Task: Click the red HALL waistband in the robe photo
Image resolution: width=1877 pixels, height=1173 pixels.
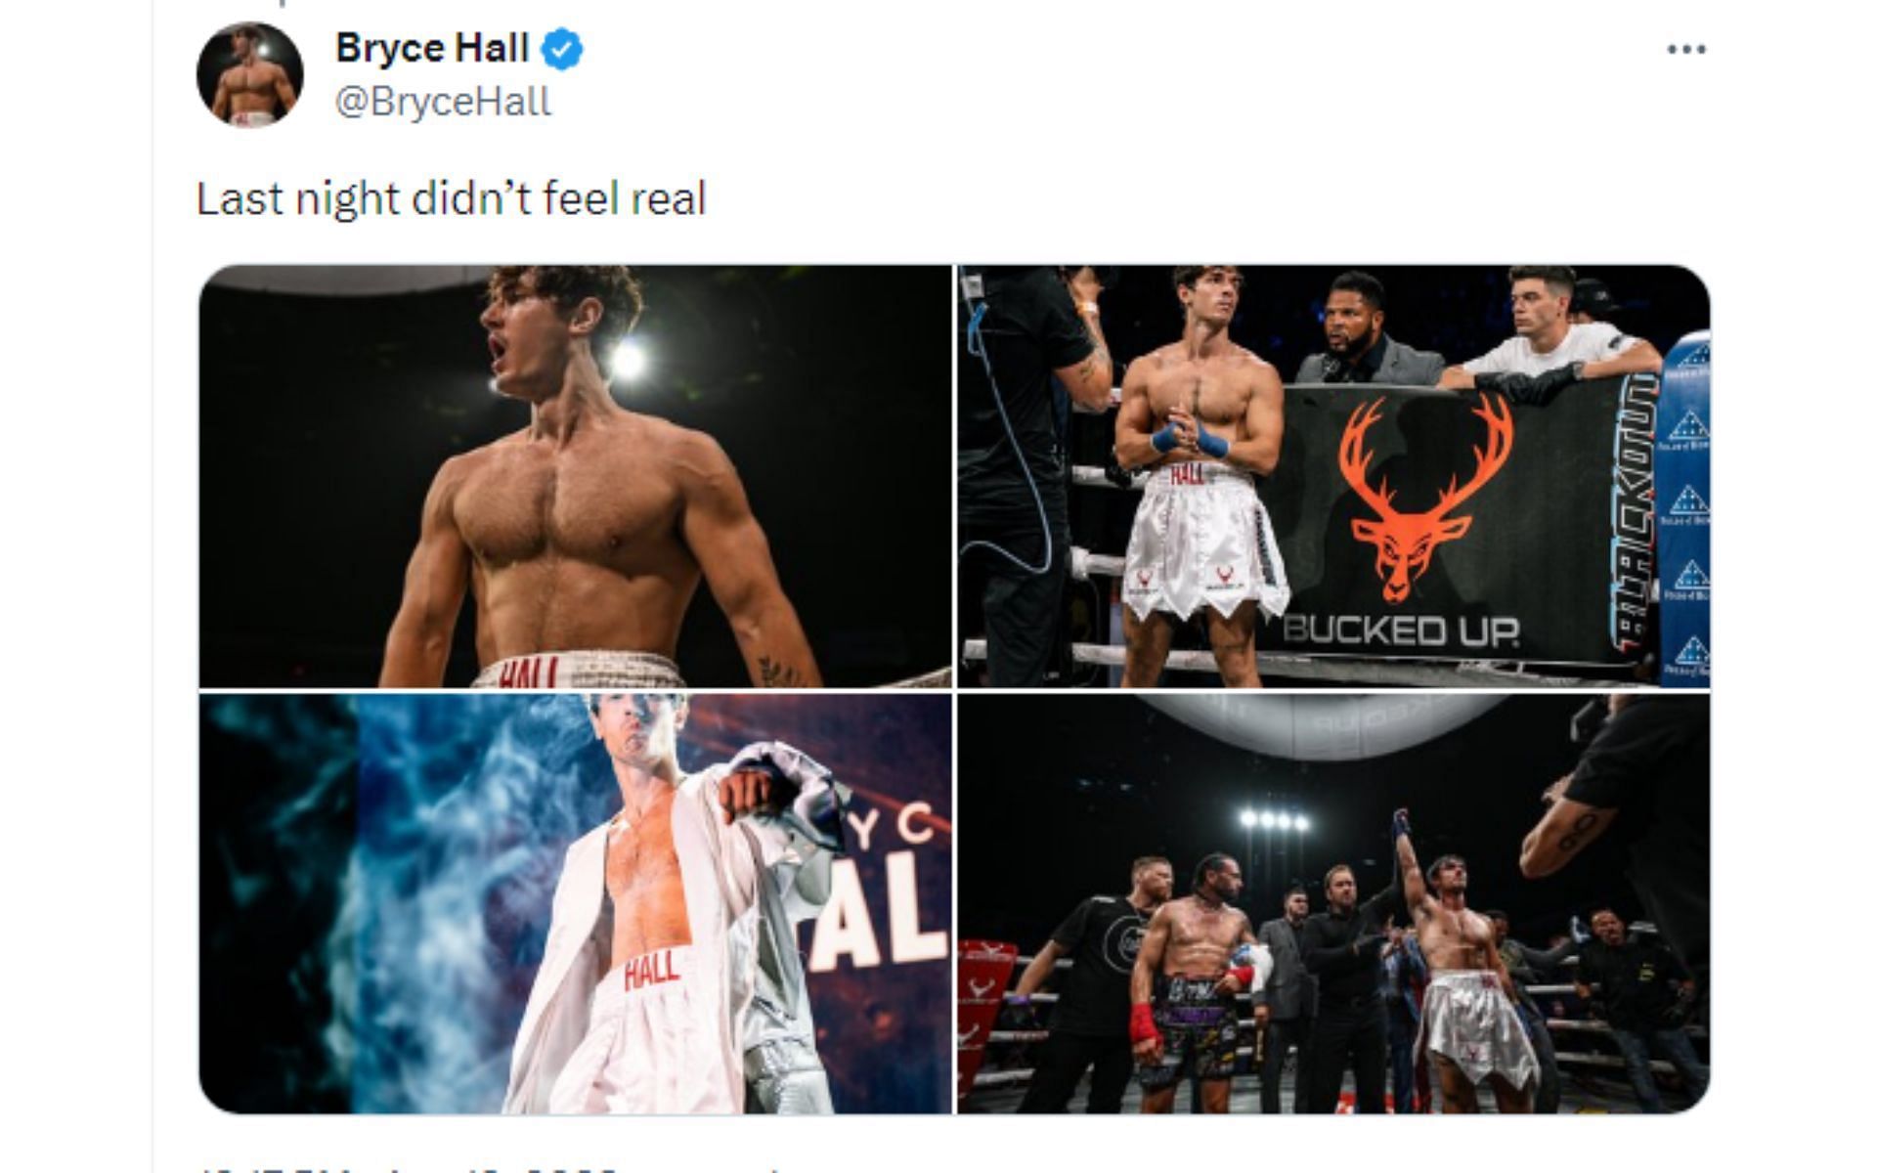Action: 651,971
